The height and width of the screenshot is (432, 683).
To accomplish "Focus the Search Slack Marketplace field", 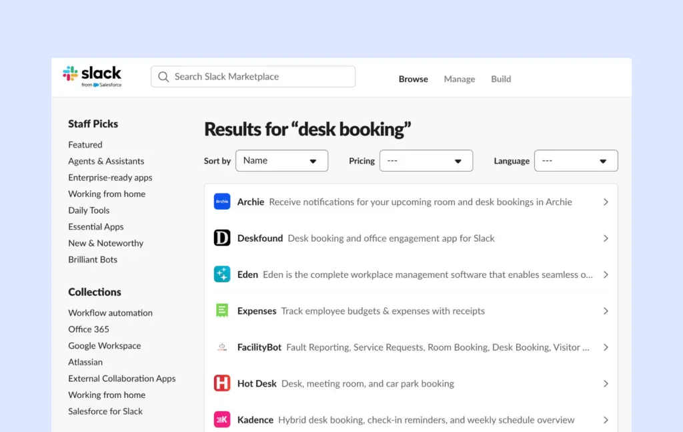I will tap(253, 77).
